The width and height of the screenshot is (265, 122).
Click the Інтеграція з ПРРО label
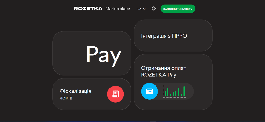(x=164, y=36)
